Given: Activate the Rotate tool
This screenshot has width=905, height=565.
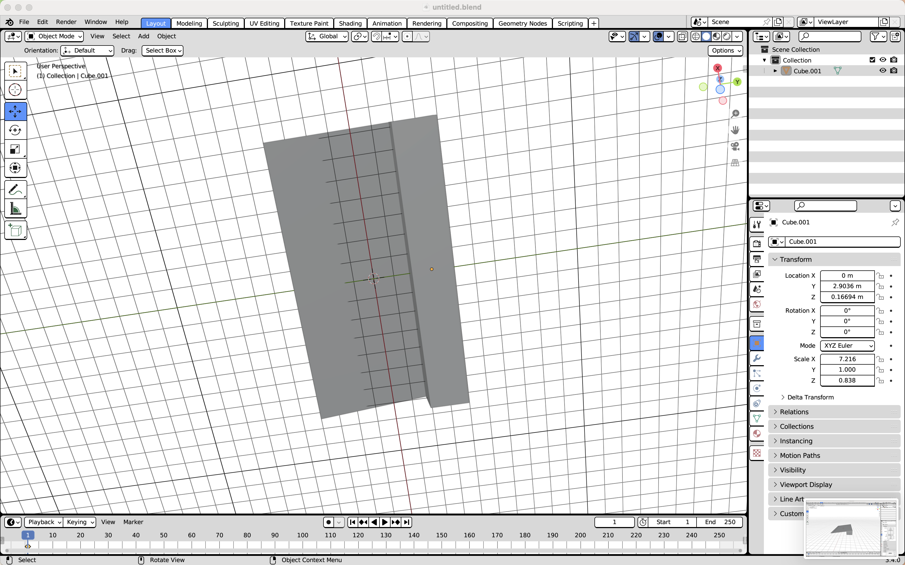Looking at the screenshot, I should tap(15, 130).
